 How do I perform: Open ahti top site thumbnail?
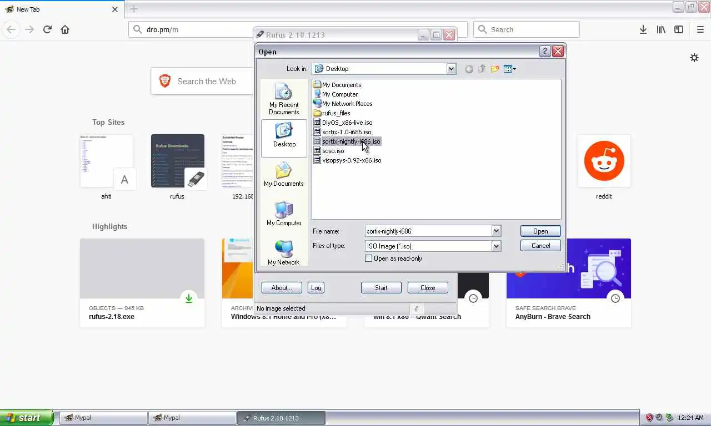point(107,161)
